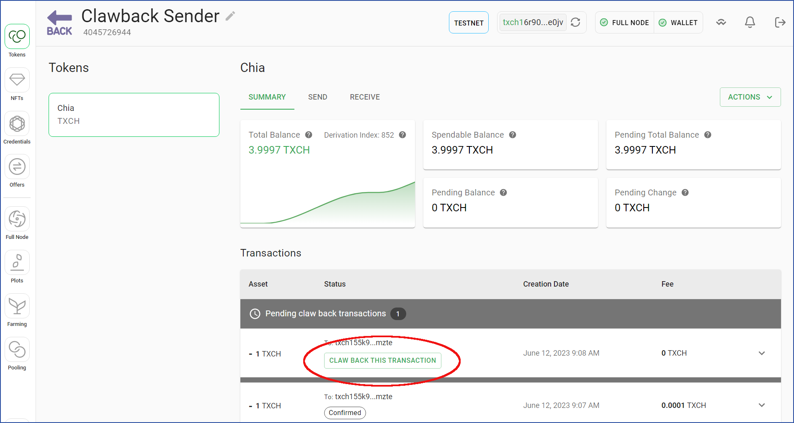
Task: Click the notification bell icon
Action: pos(750,22)
